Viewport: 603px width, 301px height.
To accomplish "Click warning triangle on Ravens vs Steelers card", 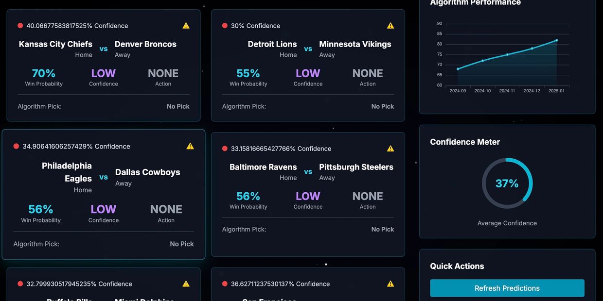I will [x=390, y=149].
